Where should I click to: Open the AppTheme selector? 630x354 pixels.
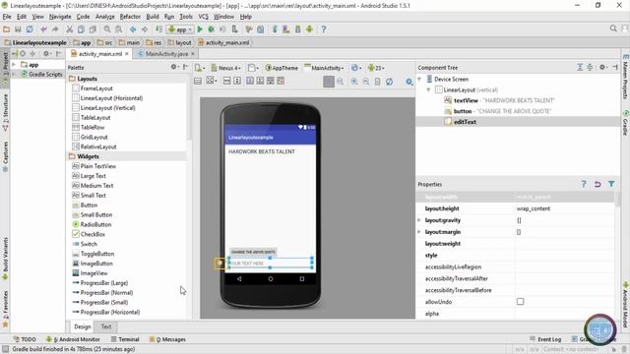point(282,68)
